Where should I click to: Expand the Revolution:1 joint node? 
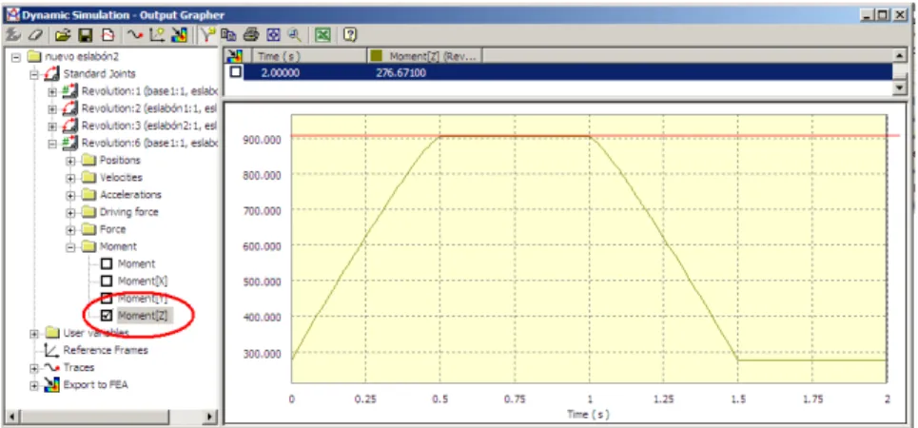(x=52, y=91)
